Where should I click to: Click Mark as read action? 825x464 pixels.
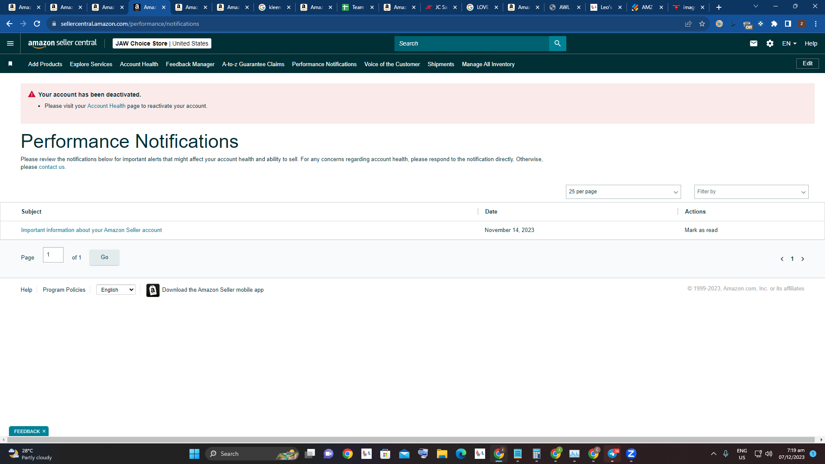pos(701,230)
